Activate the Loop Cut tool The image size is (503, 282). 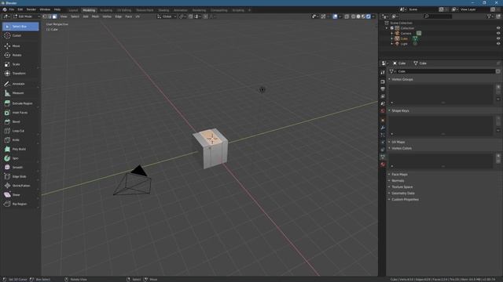[x=20, y=131]
